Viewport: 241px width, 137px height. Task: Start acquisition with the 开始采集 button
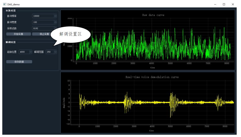point(19,34)
